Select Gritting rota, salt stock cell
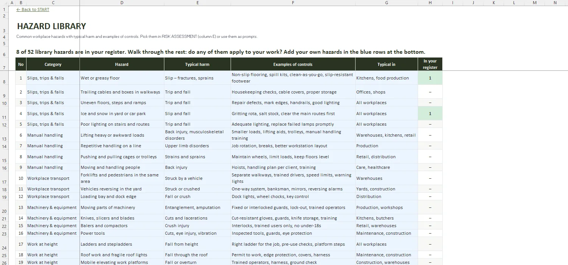Image resolution: width=568 pixels, height=265 pixels. [x=293, y=114]
